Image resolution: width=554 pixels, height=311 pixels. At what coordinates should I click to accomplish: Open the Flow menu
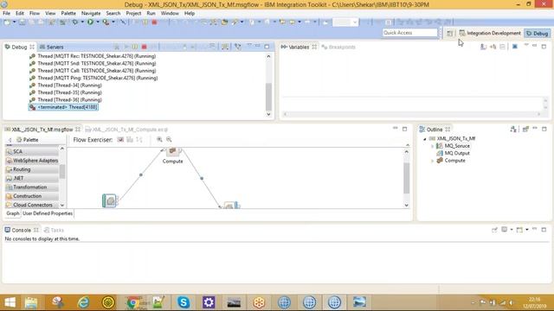pos(35,13)
